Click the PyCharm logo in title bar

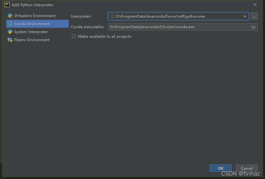click(7, 5)
